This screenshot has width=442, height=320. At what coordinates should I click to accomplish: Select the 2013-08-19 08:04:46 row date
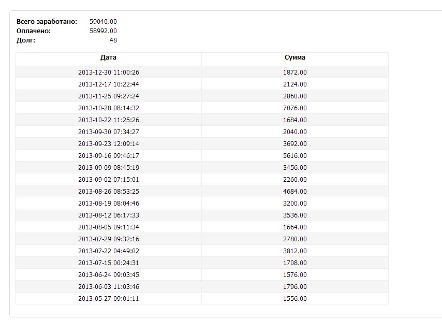109,203
